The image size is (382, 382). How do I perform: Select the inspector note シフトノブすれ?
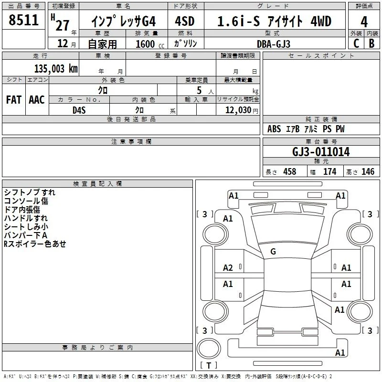click(30, 192)
